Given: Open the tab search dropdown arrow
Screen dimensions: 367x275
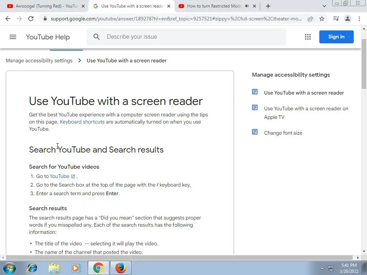Looking at the screenshot, I should [x=324, y=6].
